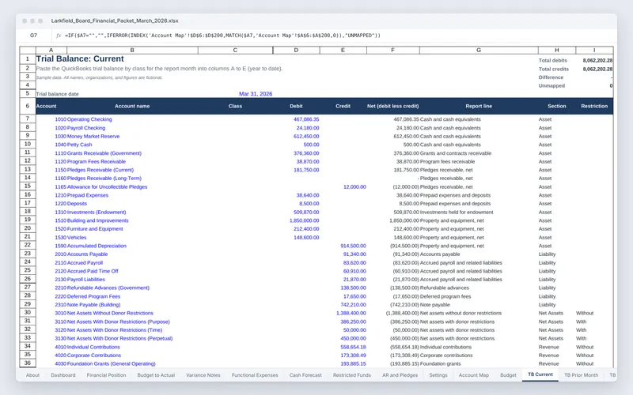The height and width of the screenshot is (395, 633).
Task: Open the Cash Forecast tab
Action: 305,374
